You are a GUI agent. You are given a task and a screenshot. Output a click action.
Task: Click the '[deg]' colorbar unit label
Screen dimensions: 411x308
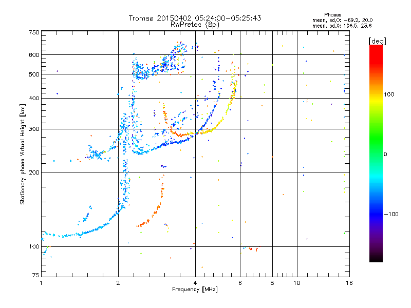click(377, 41)
